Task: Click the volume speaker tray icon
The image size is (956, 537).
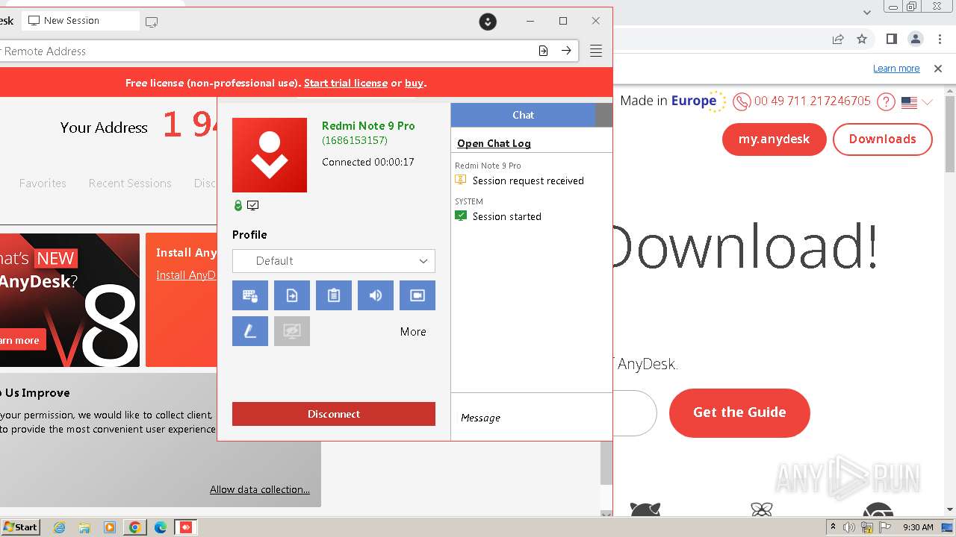Action: pos(849,527)
